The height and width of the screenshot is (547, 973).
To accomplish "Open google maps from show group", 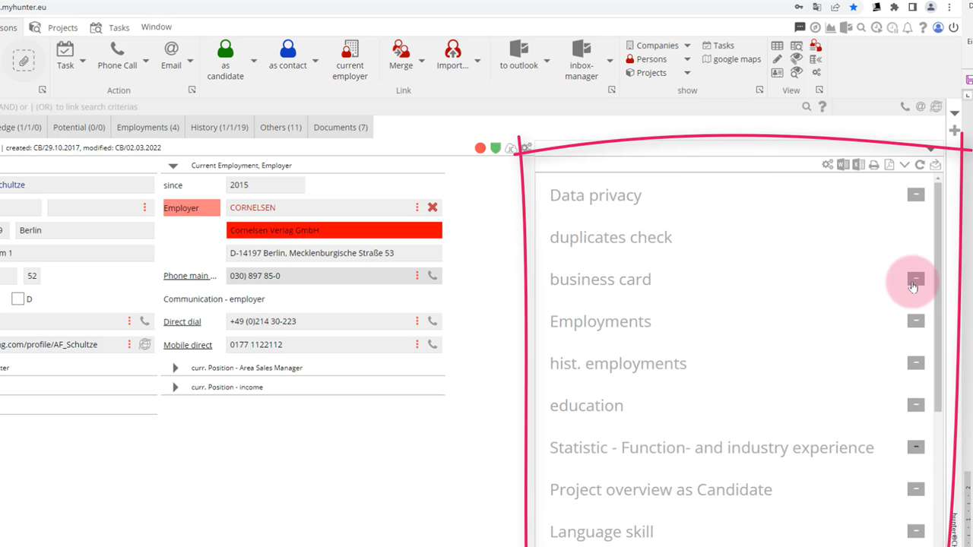I will click(731, 59).
